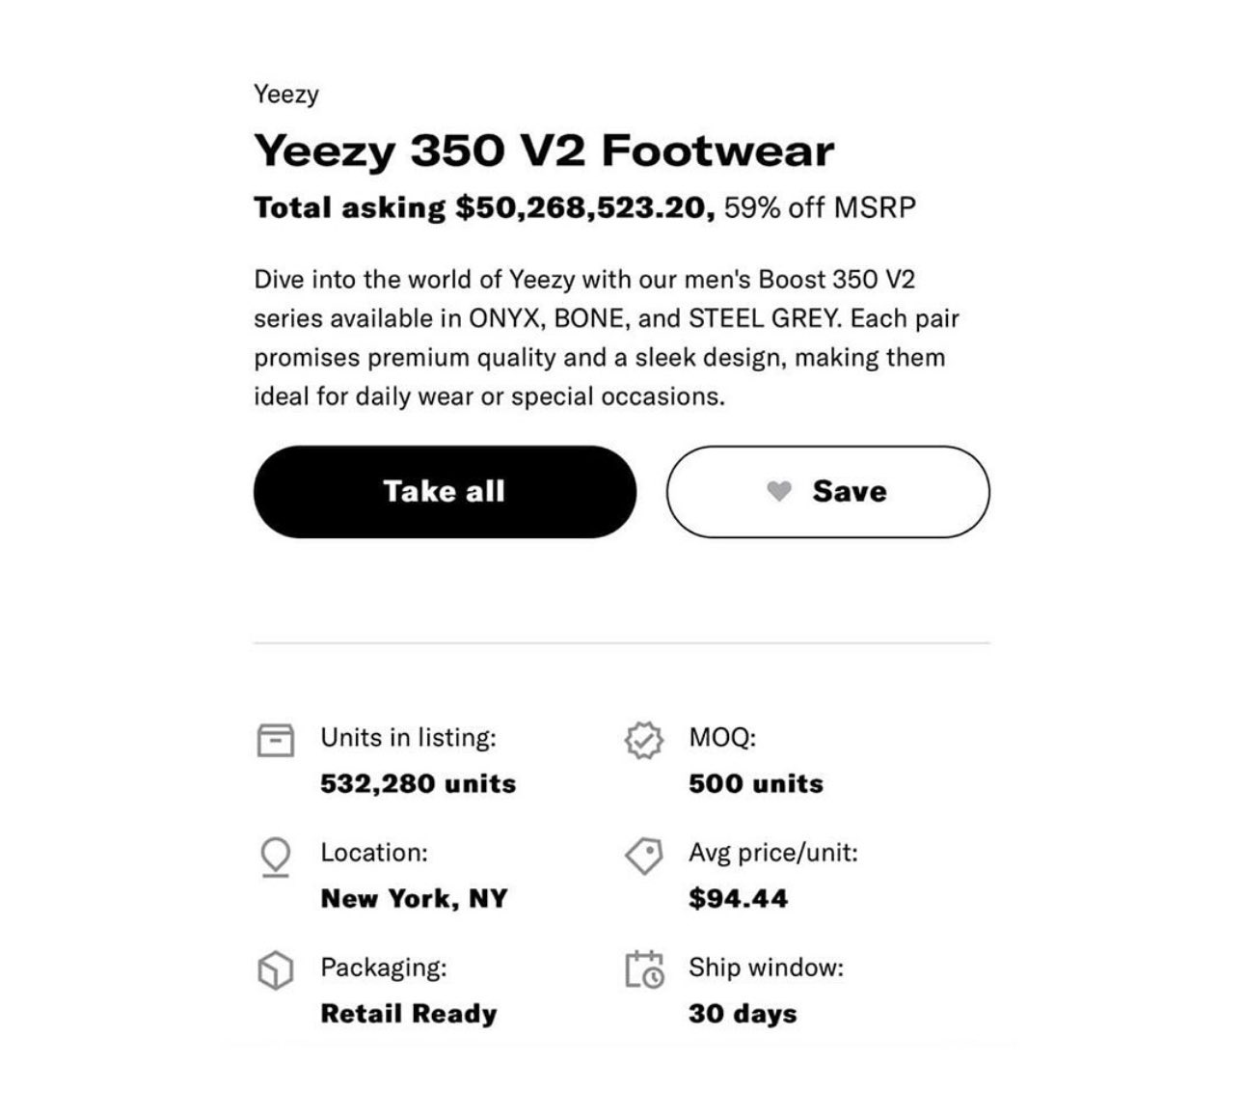Click the Yeezy 350 V2 Footwear title
Viewport: 1244px width, 1118px height.
544,150
